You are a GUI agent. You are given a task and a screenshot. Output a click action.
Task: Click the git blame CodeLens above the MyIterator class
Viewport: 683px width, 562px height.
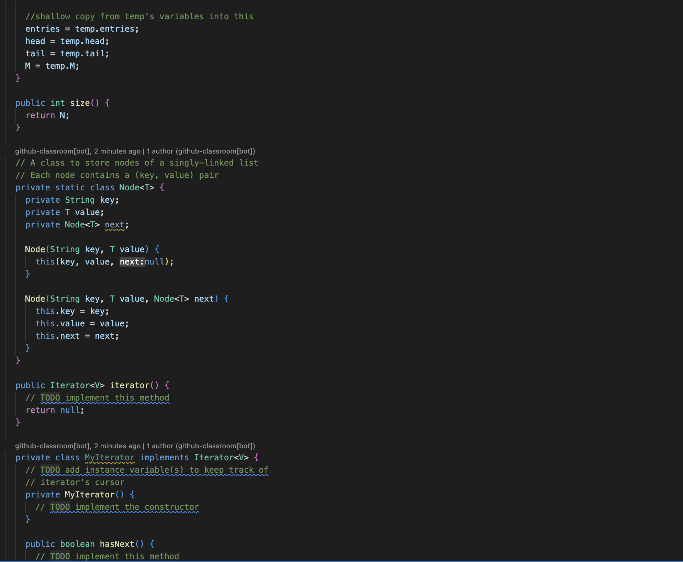(135, 446)
